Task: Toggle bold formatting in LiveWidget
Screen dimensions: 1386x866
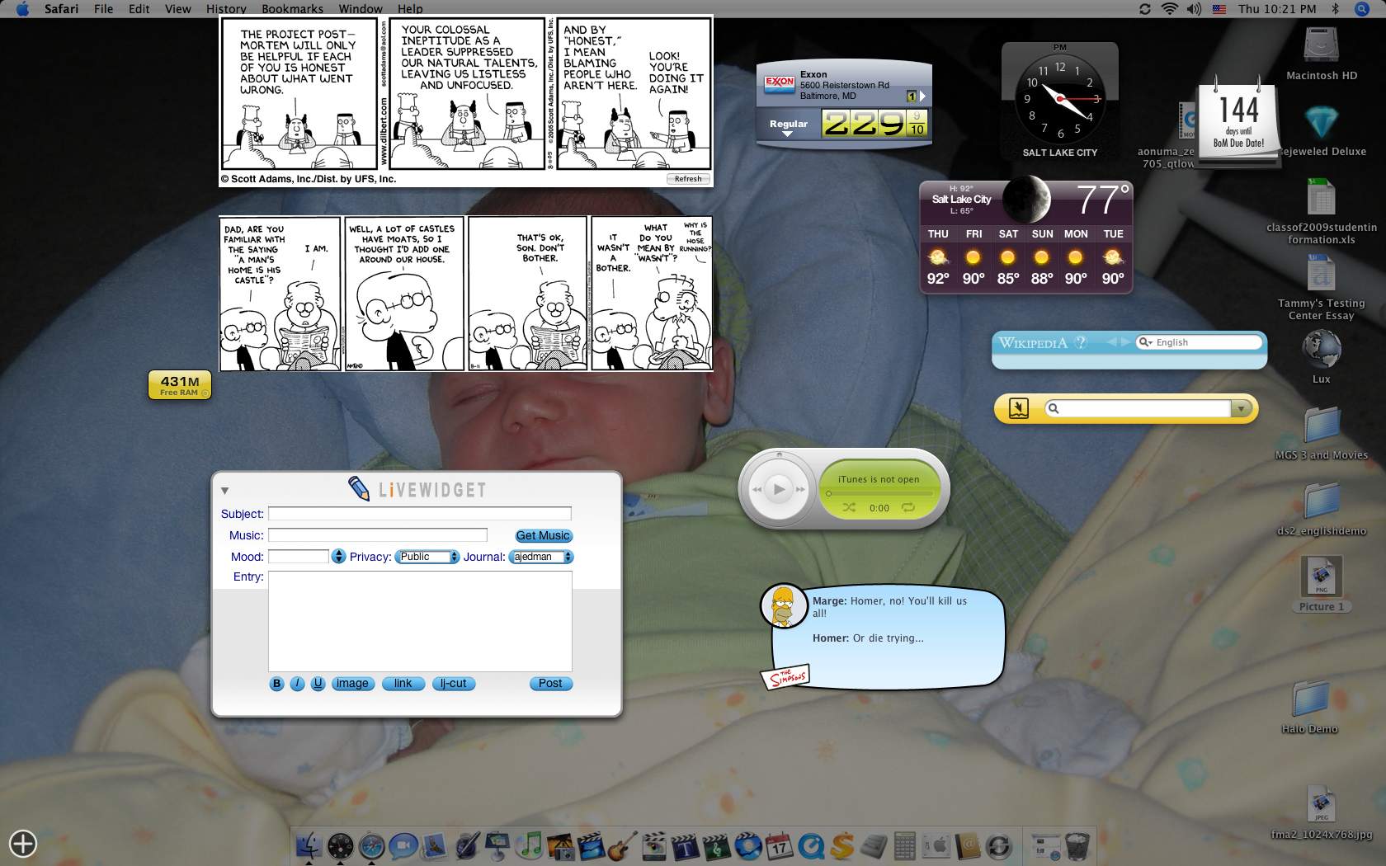Action: click(x=276, y=684)
